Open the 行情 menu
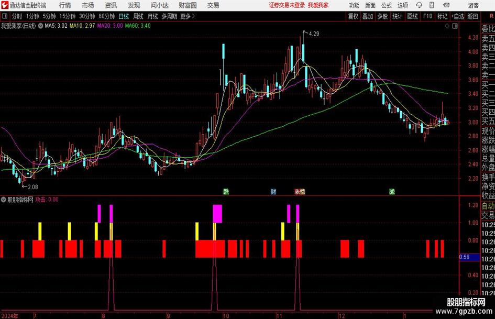495x319 pixels. [65, 5]
